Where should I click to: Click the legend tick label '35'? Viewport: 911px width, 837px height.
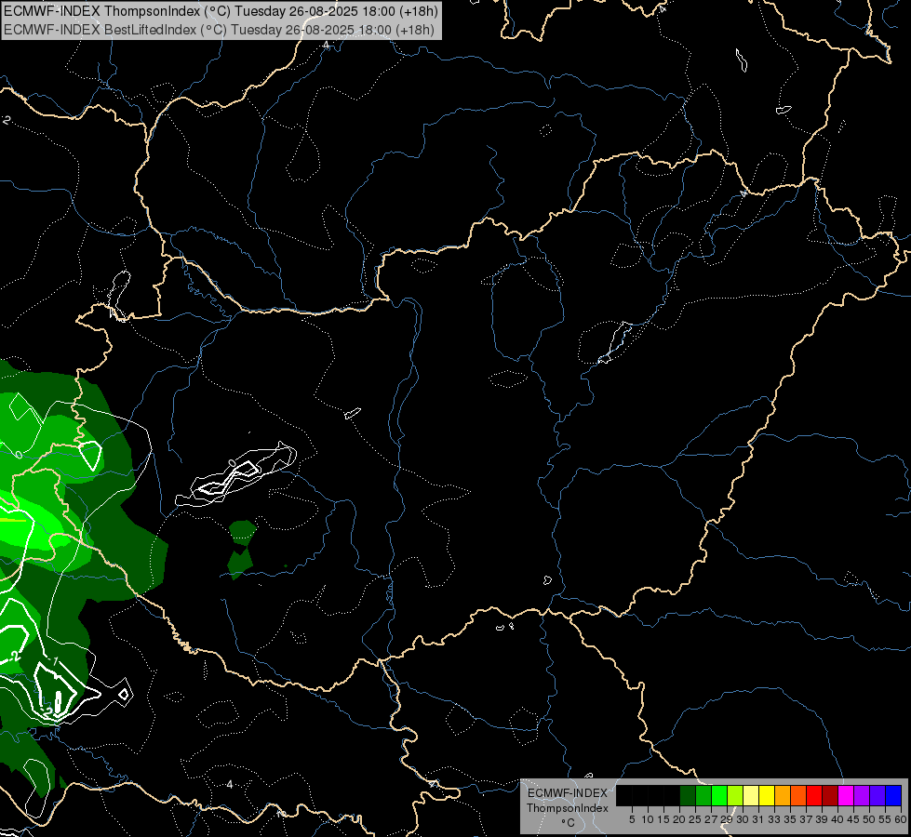[790, 819]
